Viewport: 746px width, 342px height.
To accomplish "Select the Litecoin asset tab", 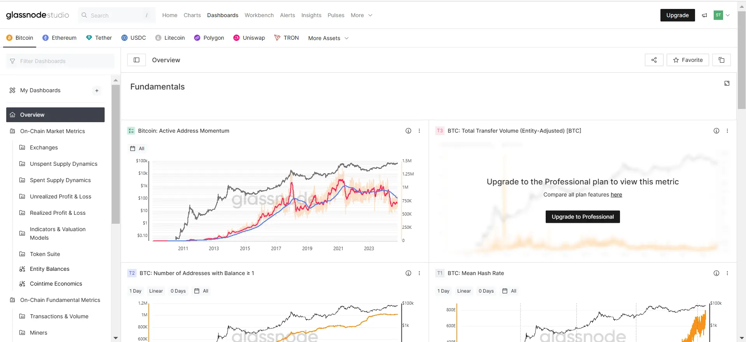I will pos(170,38).
